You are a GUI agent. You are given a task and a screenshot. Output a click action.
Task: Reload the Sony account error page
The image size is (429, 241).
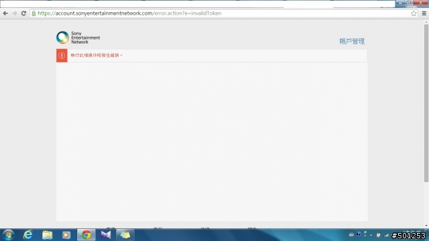[24, 13]
